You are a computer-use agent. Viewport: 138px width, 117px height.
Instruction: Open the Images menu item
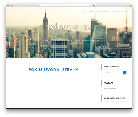91,11
